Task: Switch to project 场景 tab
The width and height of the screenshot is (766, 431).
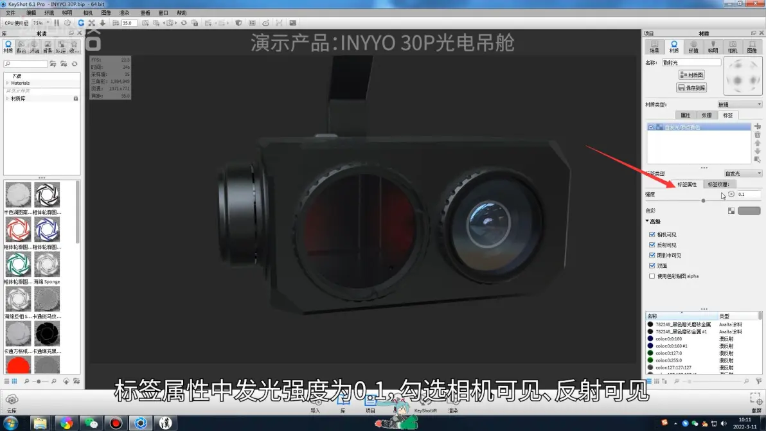Action: point(655,47)
